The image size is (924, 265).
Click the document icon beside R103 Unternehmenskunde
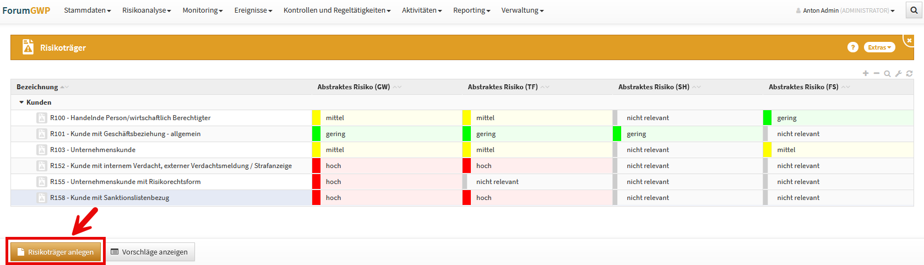pyautogui.click(x=41, y=150)
